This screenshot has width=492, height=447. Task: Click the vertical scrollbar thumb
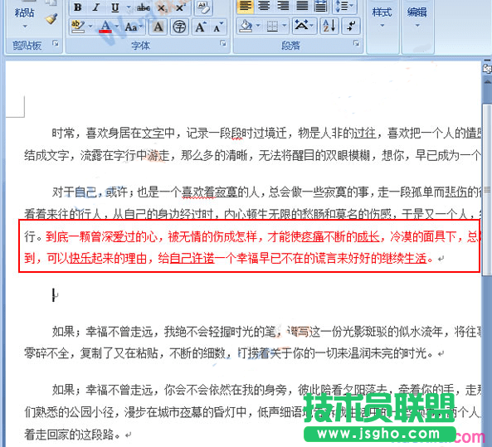click(x=487, y=190)
